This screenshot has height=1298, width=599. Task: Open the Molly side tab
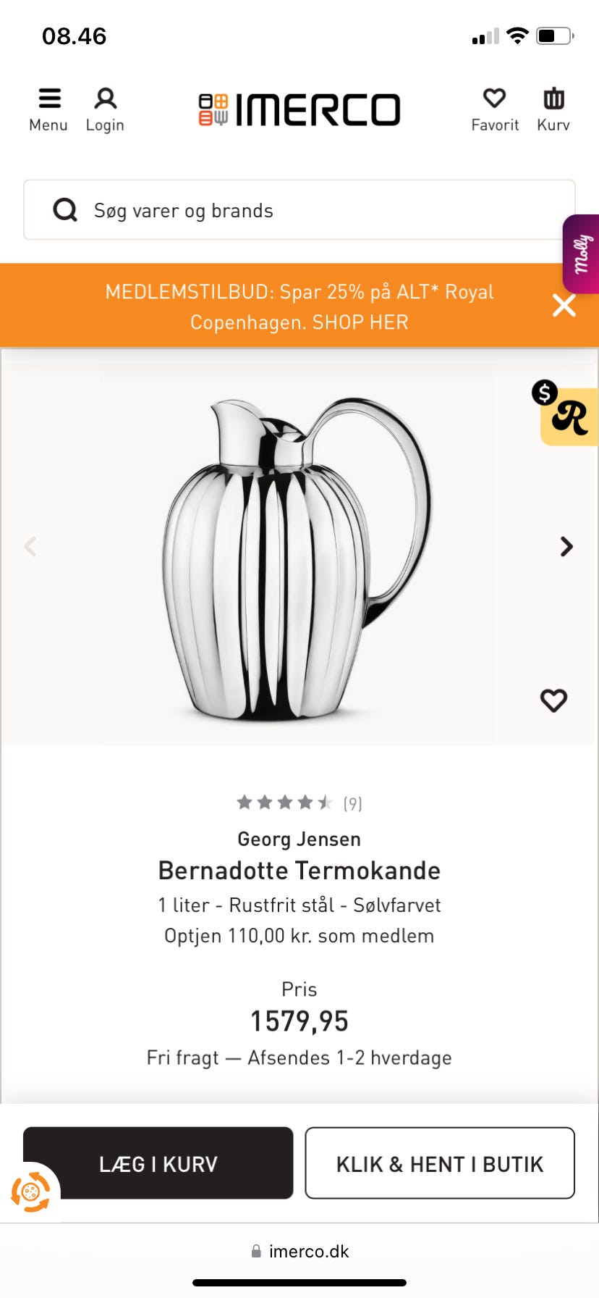[x=582, y=254]
